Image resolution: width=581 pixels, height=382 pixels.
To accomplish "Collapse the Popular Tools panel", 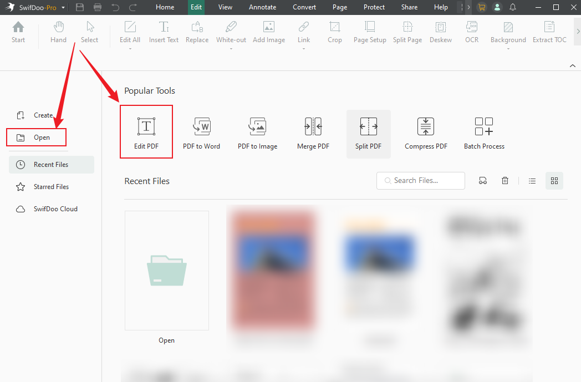I will point(573,65).
